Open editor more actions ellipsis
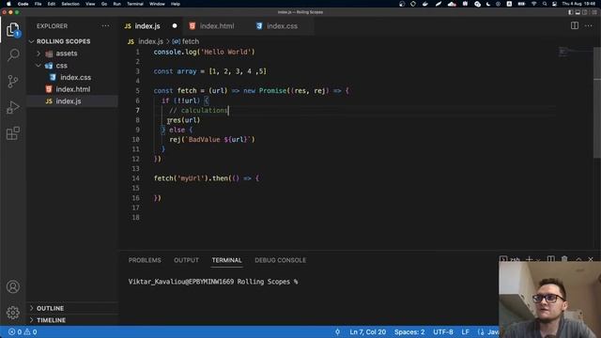Screen dimensions: 601x338 coord(589,25)
